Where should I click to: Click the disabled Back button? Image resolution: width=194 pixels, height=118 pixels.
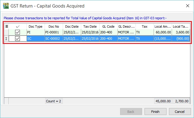point(131,112)
